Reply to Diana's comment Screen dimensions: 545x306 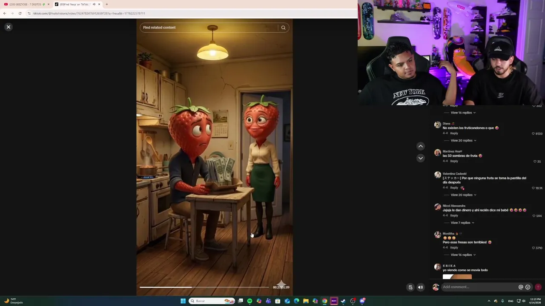tap(454, 133)
